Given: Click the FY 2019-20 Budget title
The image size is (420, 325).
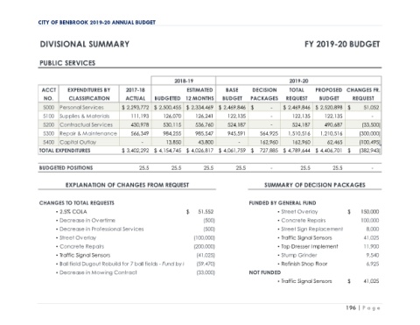Looking at the screenshot, I should pos(342,44).
